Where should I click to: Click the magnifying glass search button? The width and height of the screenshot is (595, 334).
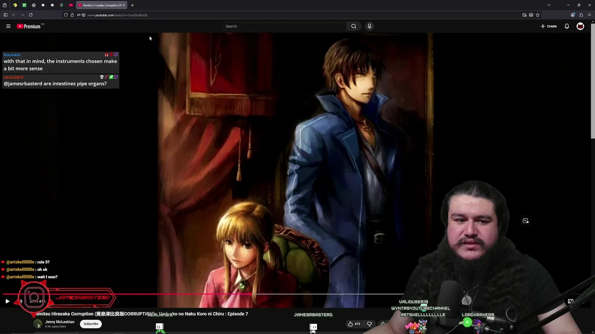pyautogui.click(x=354, y=26)
